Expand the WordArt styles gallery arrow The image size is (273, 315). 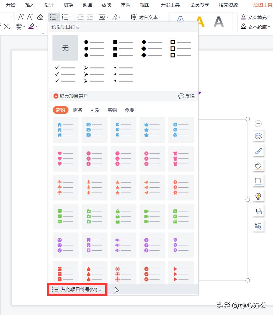point(235,22)
